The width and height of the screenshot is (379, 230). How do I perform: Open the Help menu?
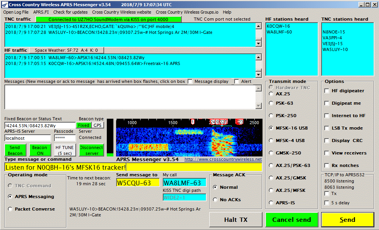point(227,12)
